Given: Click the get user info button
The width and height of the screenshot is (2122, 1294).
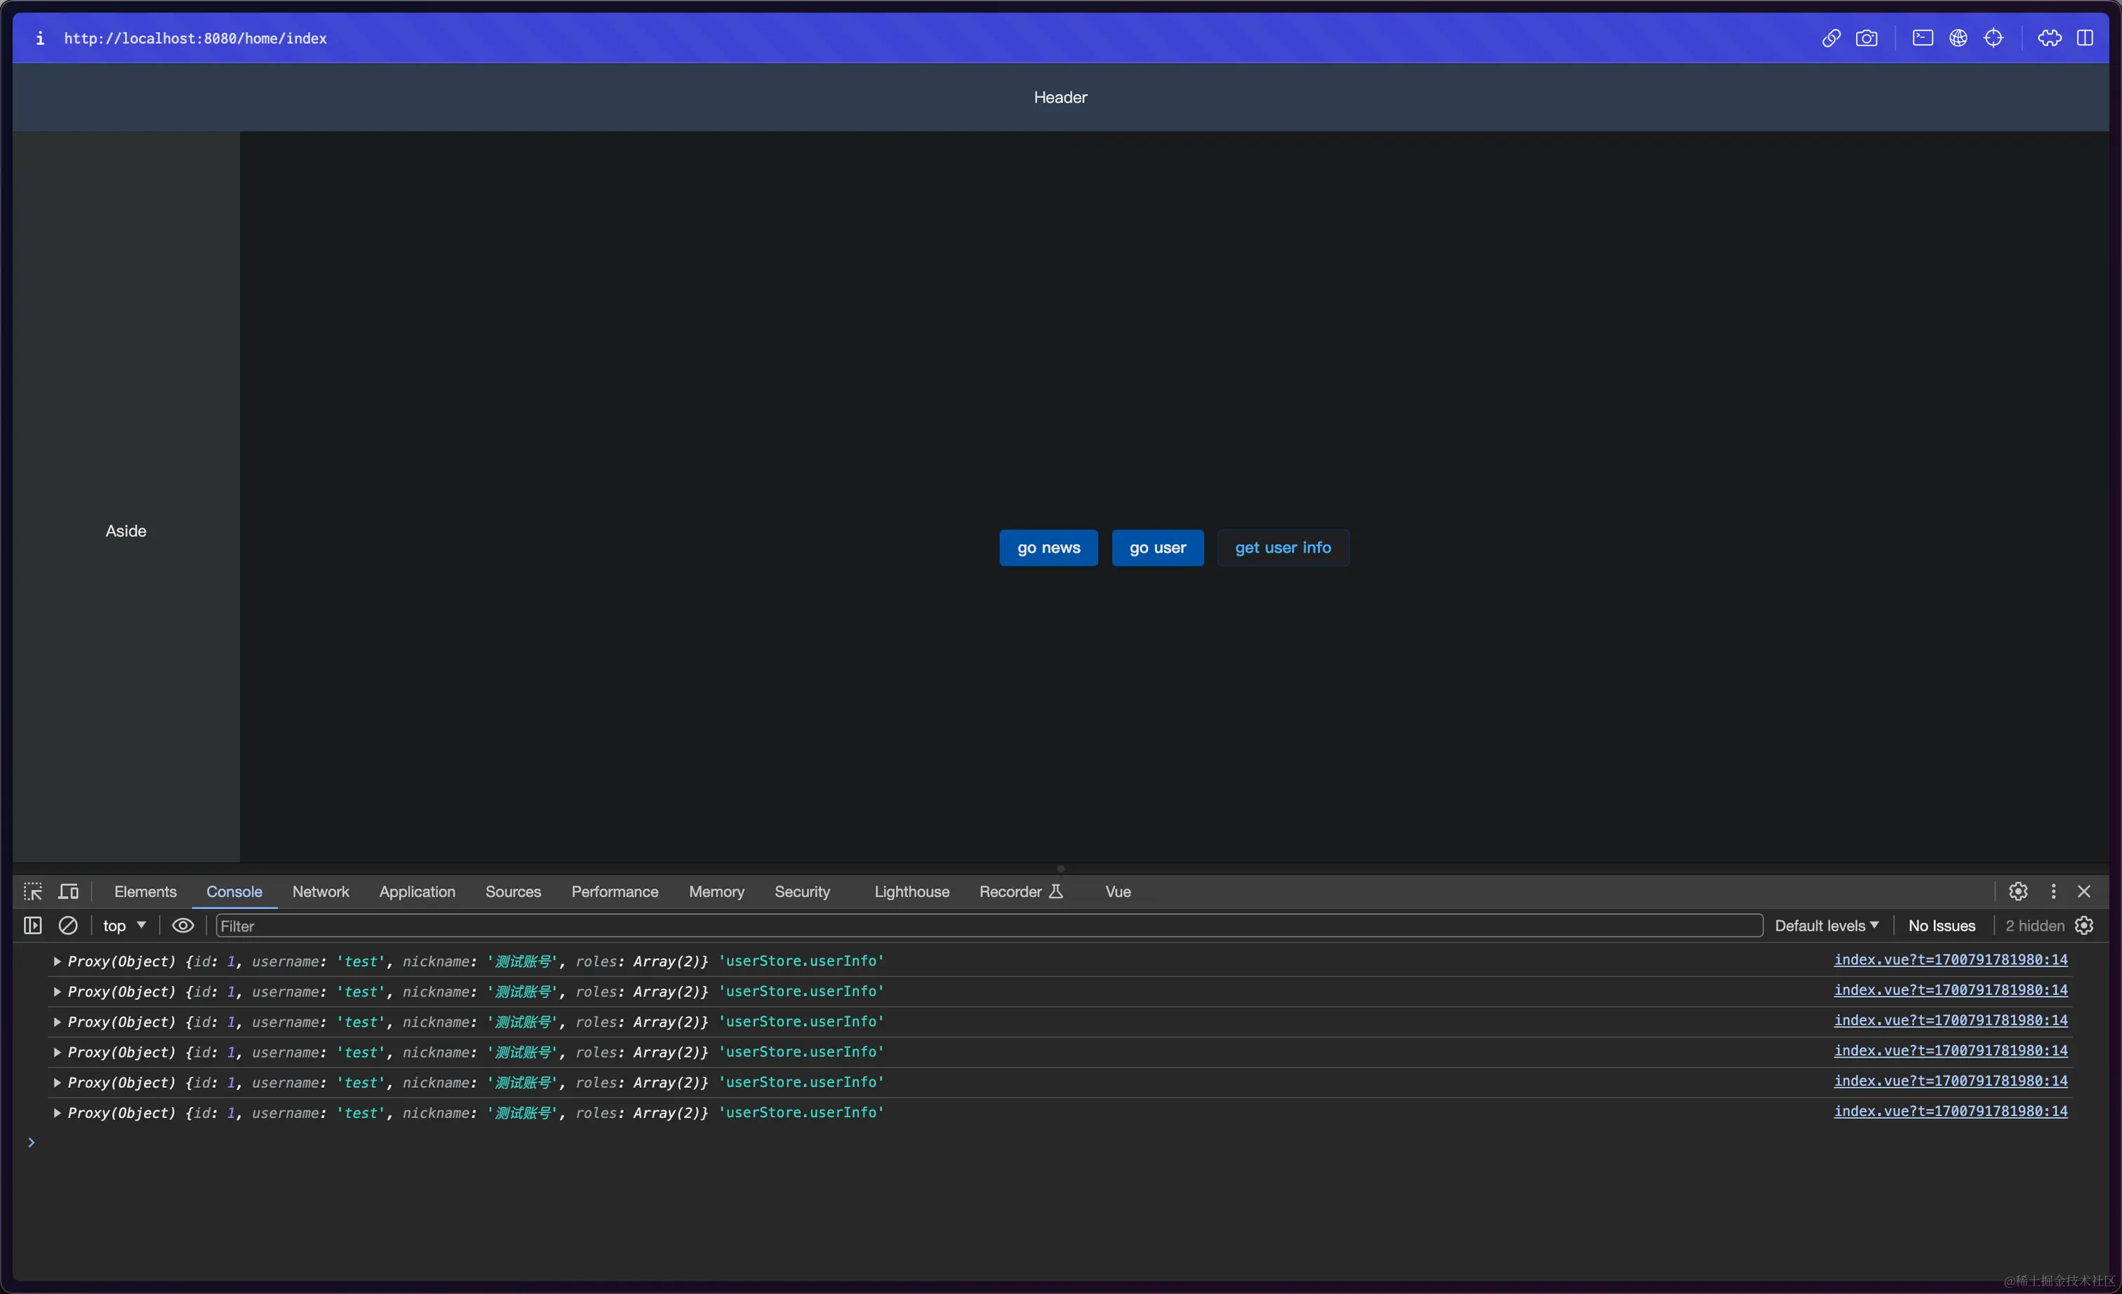Looking at the screenshot, I should pyautogui.click(x=1282, y=548).
